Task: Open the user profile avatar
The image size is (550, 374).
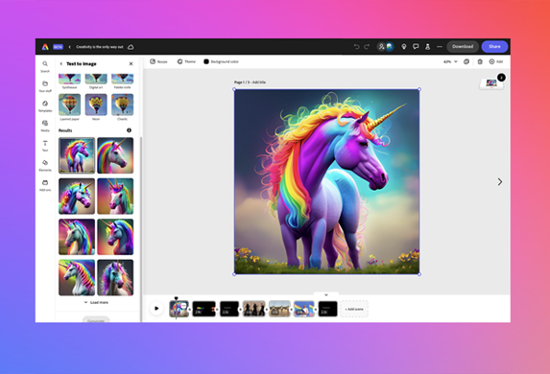Action: pyautogui.click(x=390, y=47)
